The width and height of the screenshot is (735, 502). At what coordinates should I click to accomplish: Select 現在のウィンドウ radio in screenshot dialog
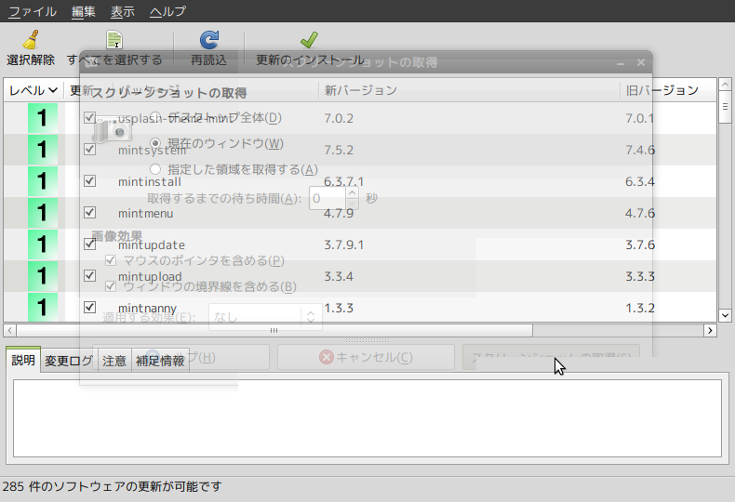[155, 143]
